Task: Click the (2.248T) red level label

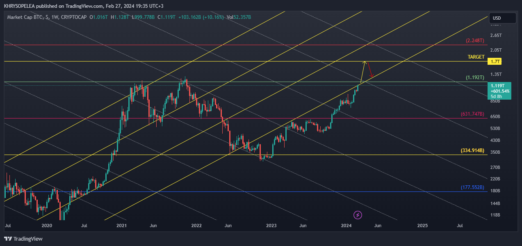Action: pos(475,41)
